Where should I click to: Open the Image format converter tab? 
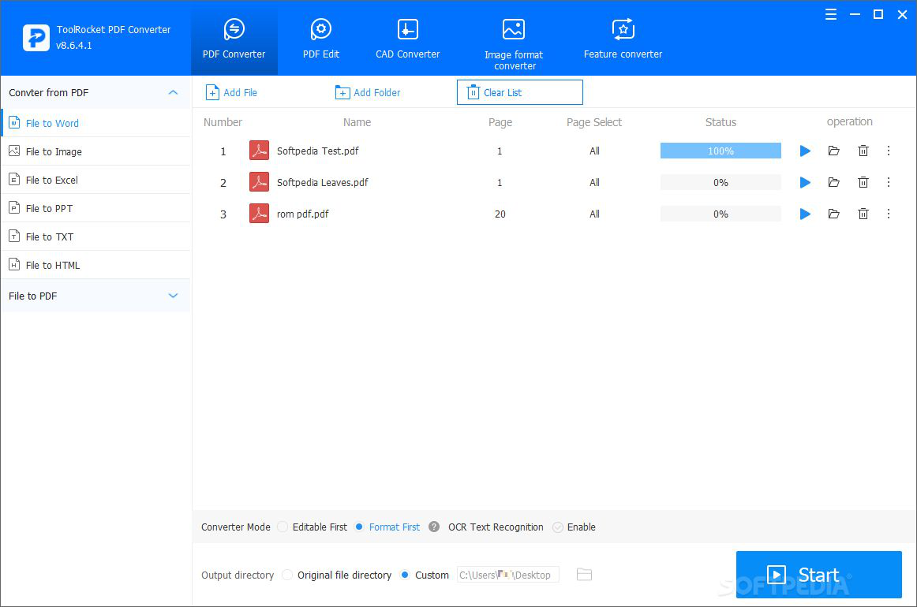coord(514,44)
